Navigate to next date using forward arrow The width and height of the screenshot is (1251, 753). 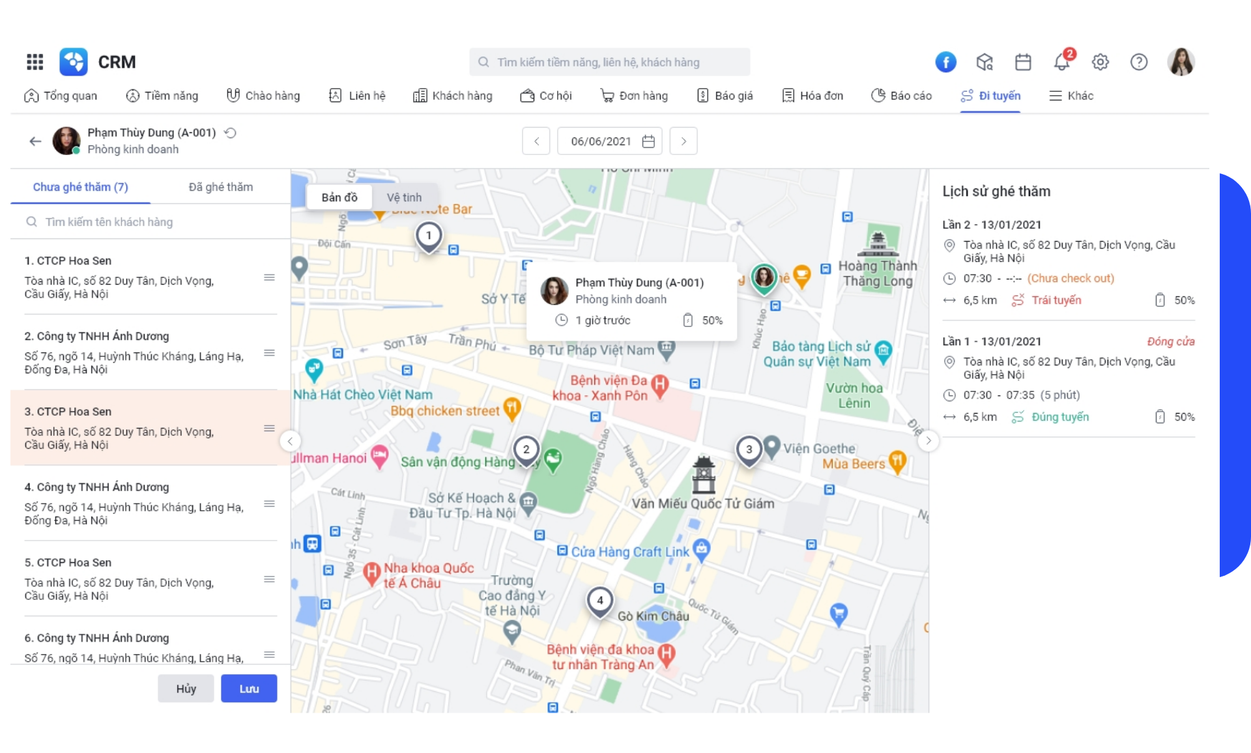[683, 140]
